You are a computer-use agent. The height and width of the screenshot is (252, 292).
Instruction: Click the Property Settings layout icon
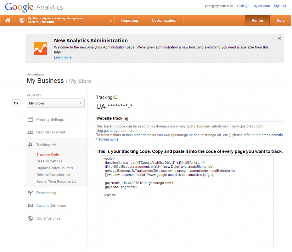click(30, 119)
